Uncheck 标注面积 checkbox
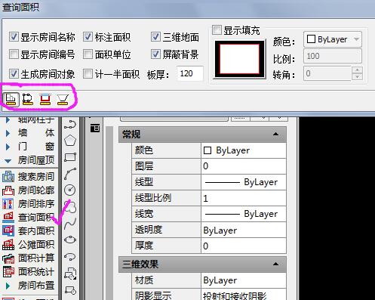The width and height of the screenshot is (375, 300). 88,37
